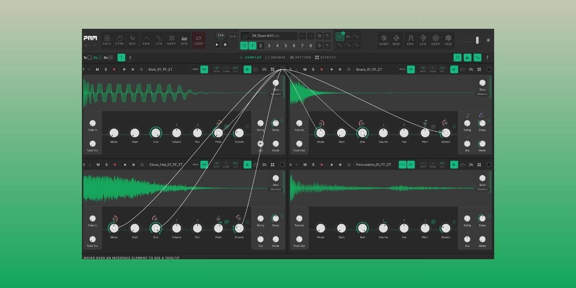Stop transport playback
The height and width of the screenshot is (288, 576).
tap(225, 45)
